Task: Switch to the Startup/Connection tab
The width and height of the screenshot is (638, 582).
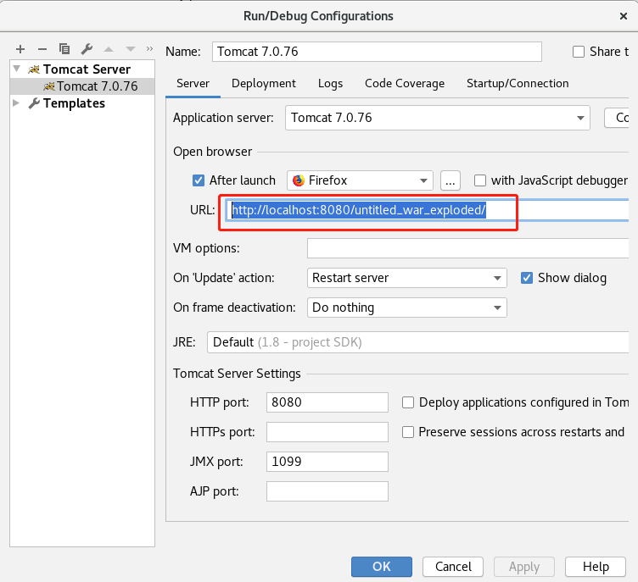Action: [x=518, y=84]
